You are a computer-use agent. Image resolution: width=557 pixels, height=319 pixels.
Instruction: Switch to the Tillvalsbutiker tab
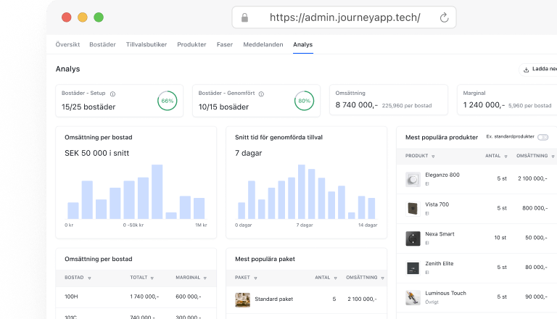(147, 45)
